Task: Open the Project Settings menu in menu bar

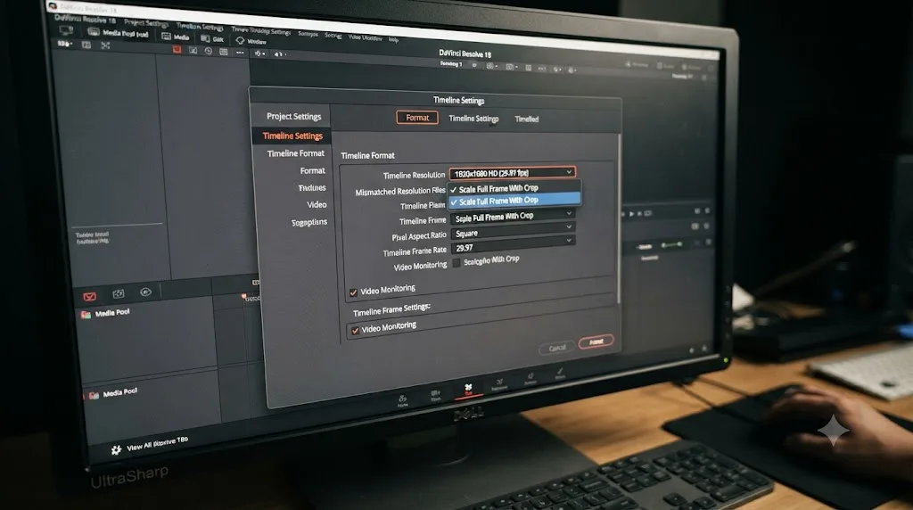Action: coord(146,23)
